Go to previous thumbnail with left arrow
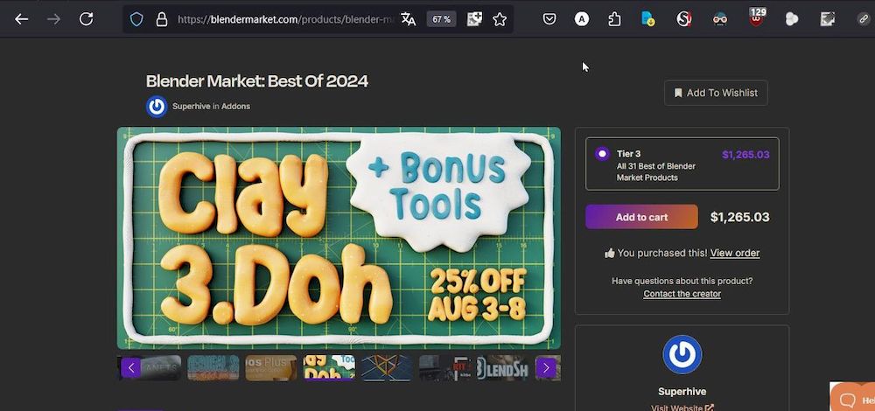 [131, 367]
